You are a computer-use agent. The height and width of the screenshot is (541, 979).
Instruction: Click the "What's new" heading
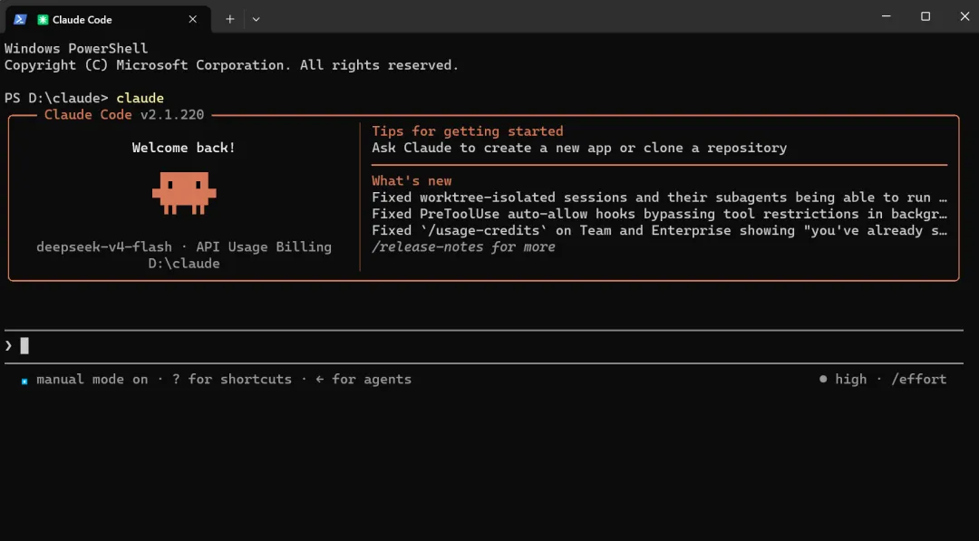412,181
